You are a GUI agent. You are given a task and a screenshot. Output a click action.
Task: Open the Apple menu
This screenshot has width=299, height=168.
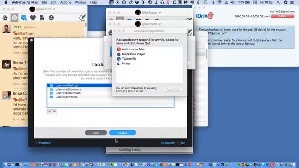6,2
